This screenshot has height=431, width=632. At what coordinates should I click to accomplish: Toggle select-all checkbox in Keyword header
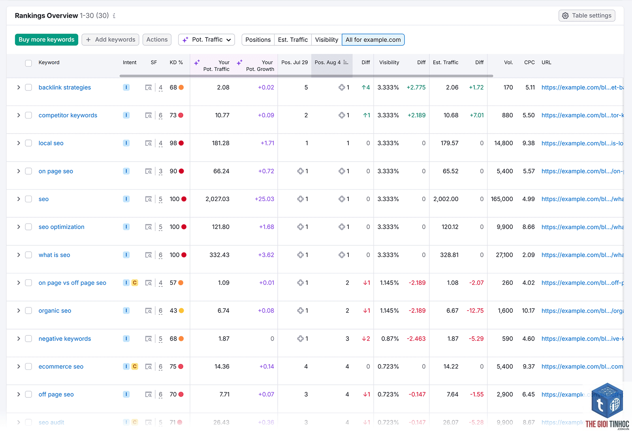click(28, 63)
